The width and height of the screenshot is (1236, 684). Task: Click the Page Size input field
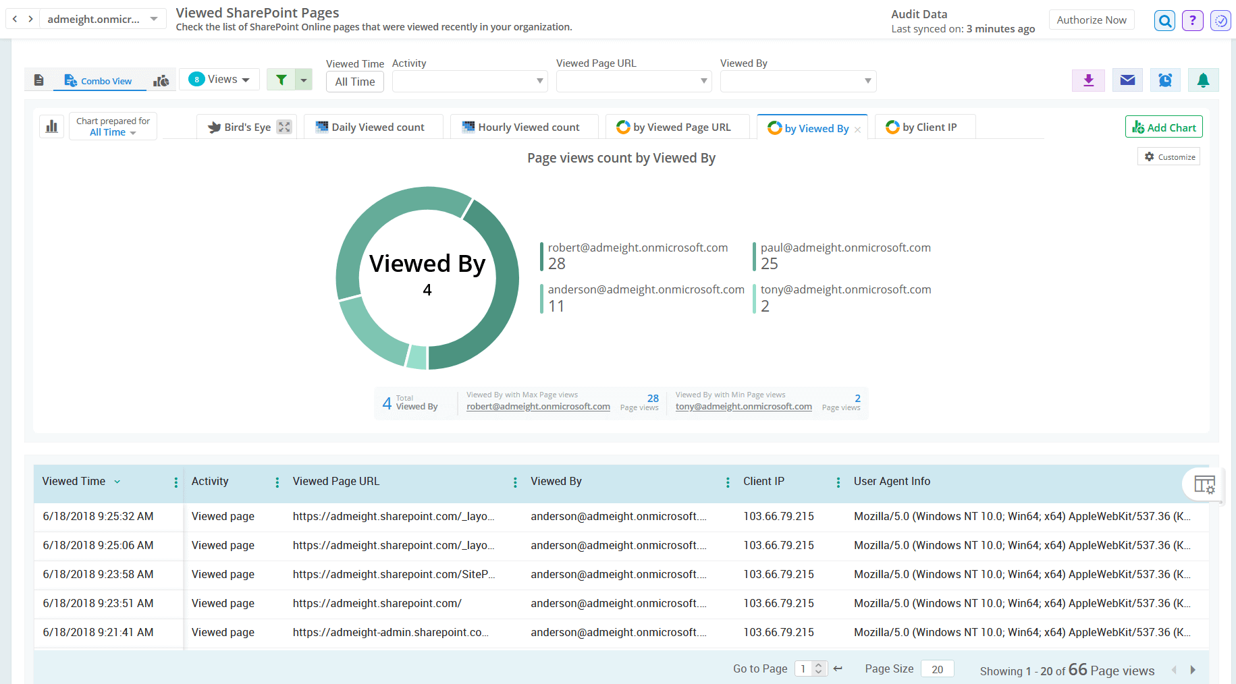point(937,668)
